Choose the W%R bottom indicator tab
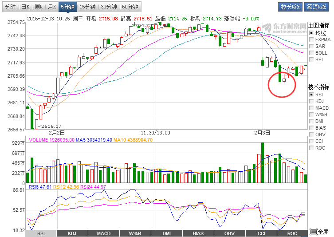Screen dimensions: 334x237 (x=135, y=233)
